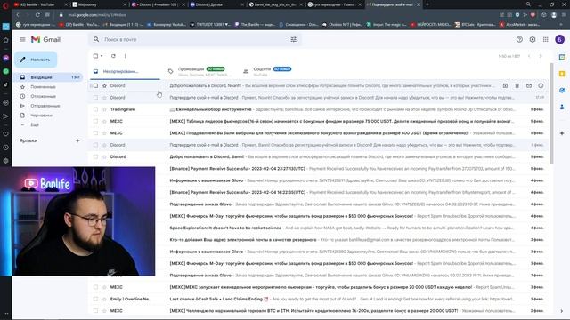Mark hovered Discord email as unread

529,85
